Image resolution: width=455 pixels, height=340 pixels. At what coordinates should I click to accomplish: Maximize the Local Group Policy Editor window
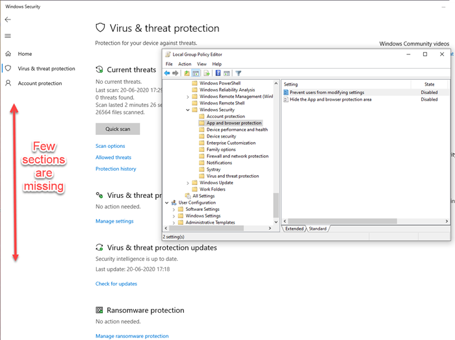425,54
